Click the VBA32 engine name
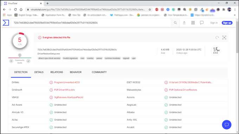Image resolution: width=239 pixels, height=134 pixels. 15,98
